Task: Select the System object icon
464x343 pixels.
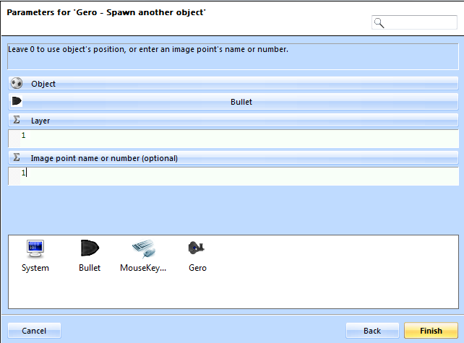Action: [x=35, y=249]
